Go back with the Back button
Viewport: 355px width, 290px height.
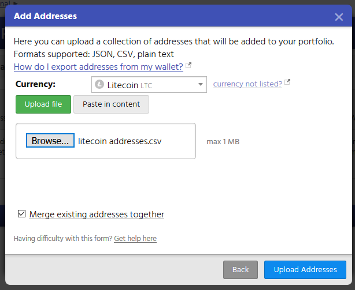pyautogui.click(x=241, y=270)
